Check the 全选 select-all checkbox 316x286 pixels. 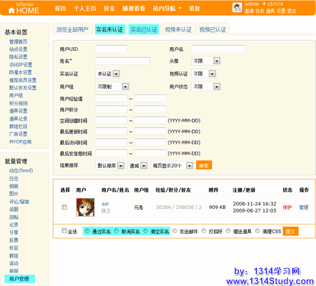coord(64,231)
